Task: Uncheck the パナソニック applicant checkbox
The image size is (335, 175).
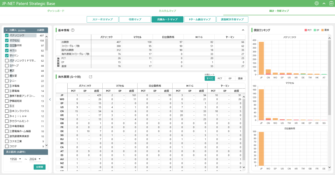Action: click(x=7, y=35)
